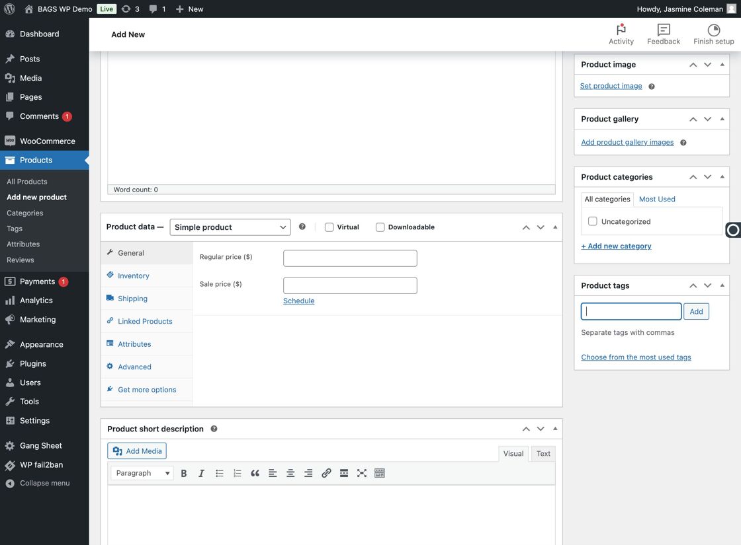
Task: Enable the Virtual checkbox
Action: tap(329, 227)
